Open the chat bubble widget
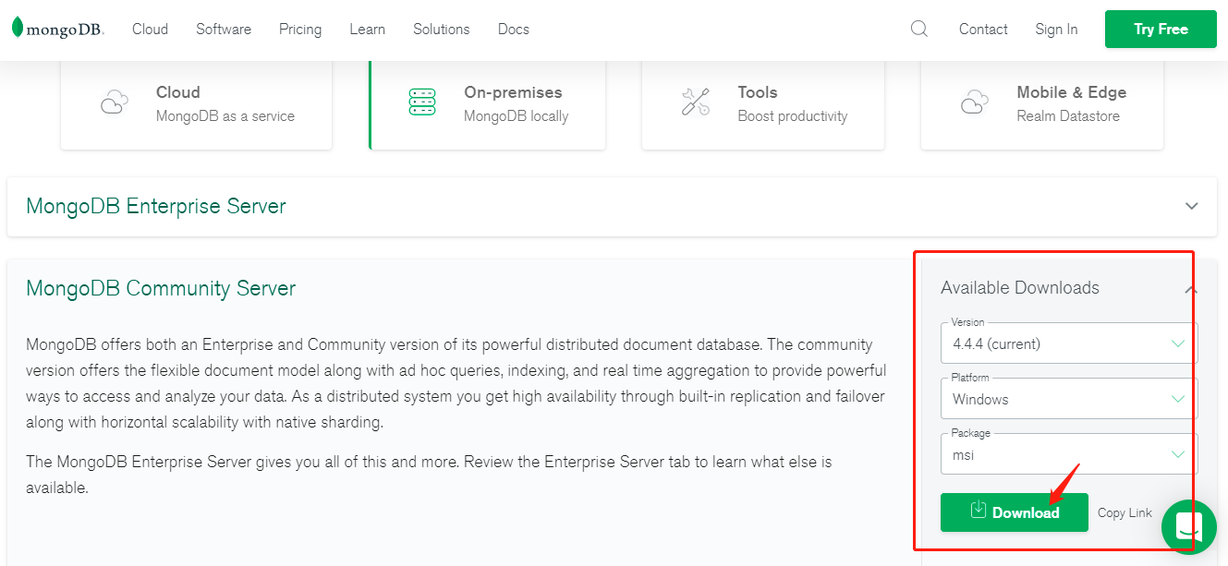Screen dimensions: 1228x566 click(1188, 527)
